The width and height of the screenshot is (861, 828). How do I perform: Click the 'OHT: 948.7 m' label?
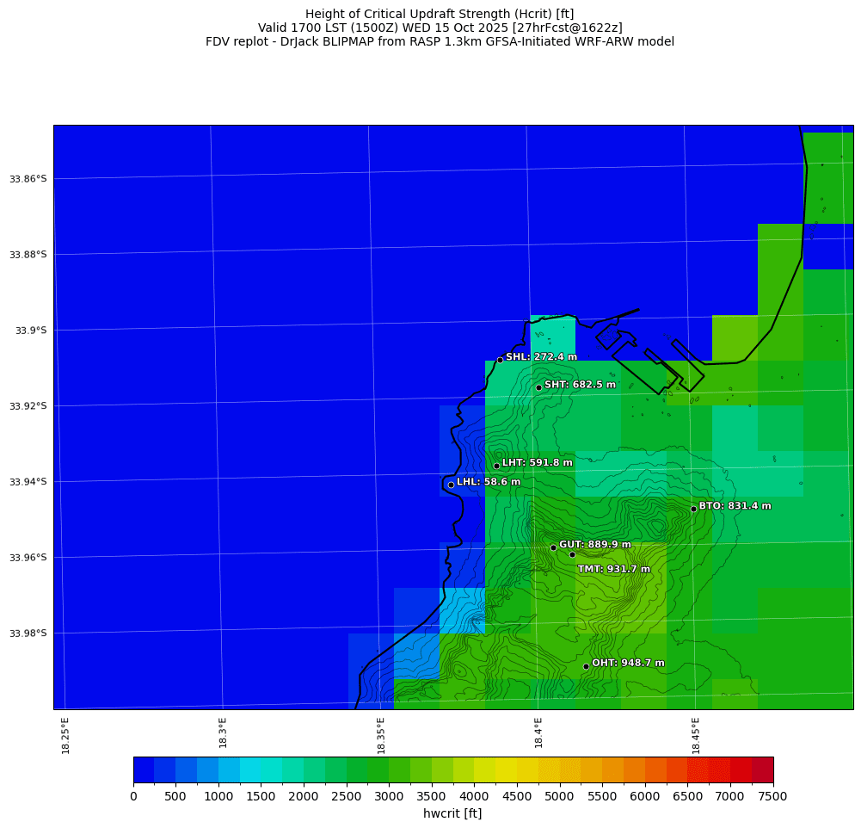point(628,664)
